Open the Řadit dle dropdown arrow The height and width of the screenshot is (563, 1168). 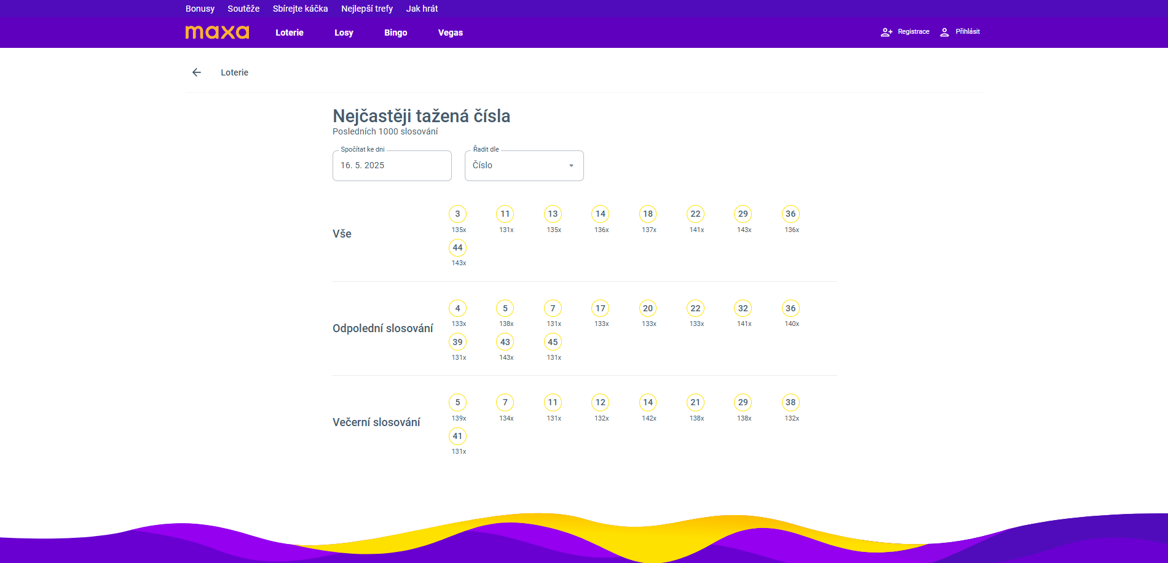tap(571, 166)
